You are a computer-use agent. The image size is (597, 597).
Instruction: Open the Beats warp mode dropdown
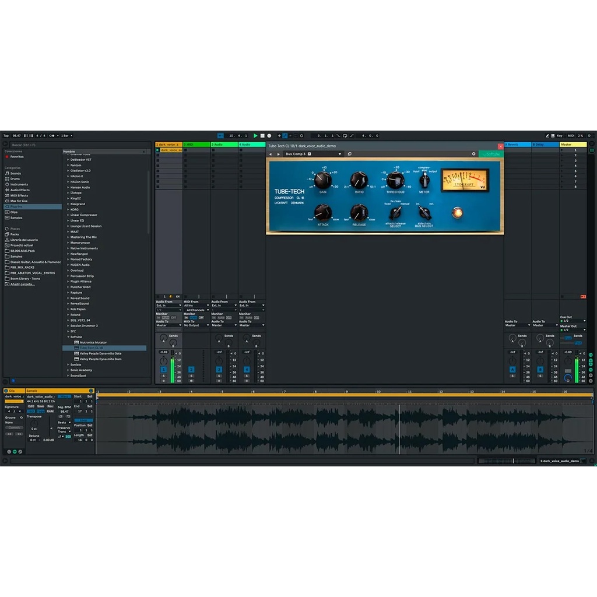coord(64,423)
